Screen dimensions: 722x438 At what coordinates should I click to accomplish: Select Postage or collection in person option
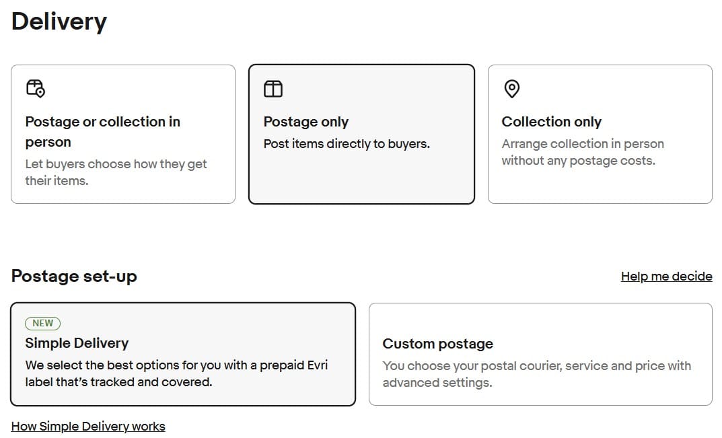pos(123,134)
